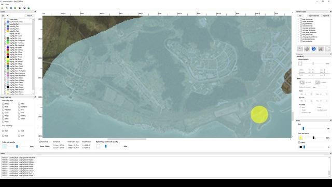The height and width of the screenshot is (187, 332).
Task: Click the list icon in Layers panel header
Action: [3, 16]
